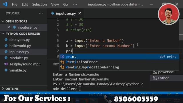183x103 pixels.
Task: Choose PermissionError from suggestions
Action: 119,62
